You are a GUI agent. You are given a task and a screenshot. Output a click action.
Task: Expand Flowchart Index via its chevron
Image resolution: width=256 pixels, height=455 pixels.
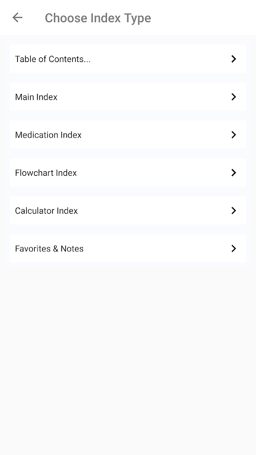pyautogui.click(x=234, y=173)
